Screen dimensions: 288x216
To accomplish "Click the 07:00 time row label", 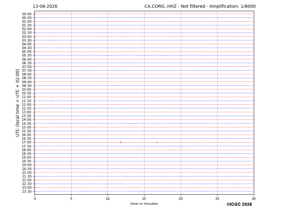I will point(27,67).
